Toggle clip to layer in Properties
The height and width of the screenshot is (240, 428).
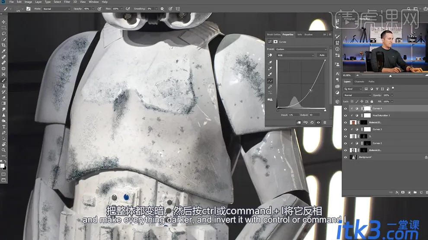tap(299, 122)
